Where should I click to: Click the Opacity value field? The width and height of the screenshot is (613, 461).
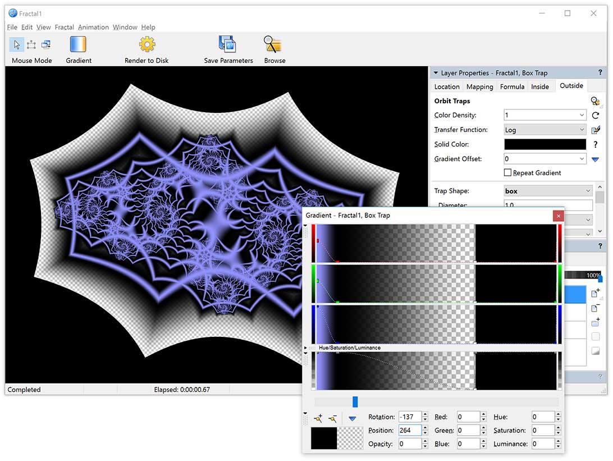click(410, 444)
